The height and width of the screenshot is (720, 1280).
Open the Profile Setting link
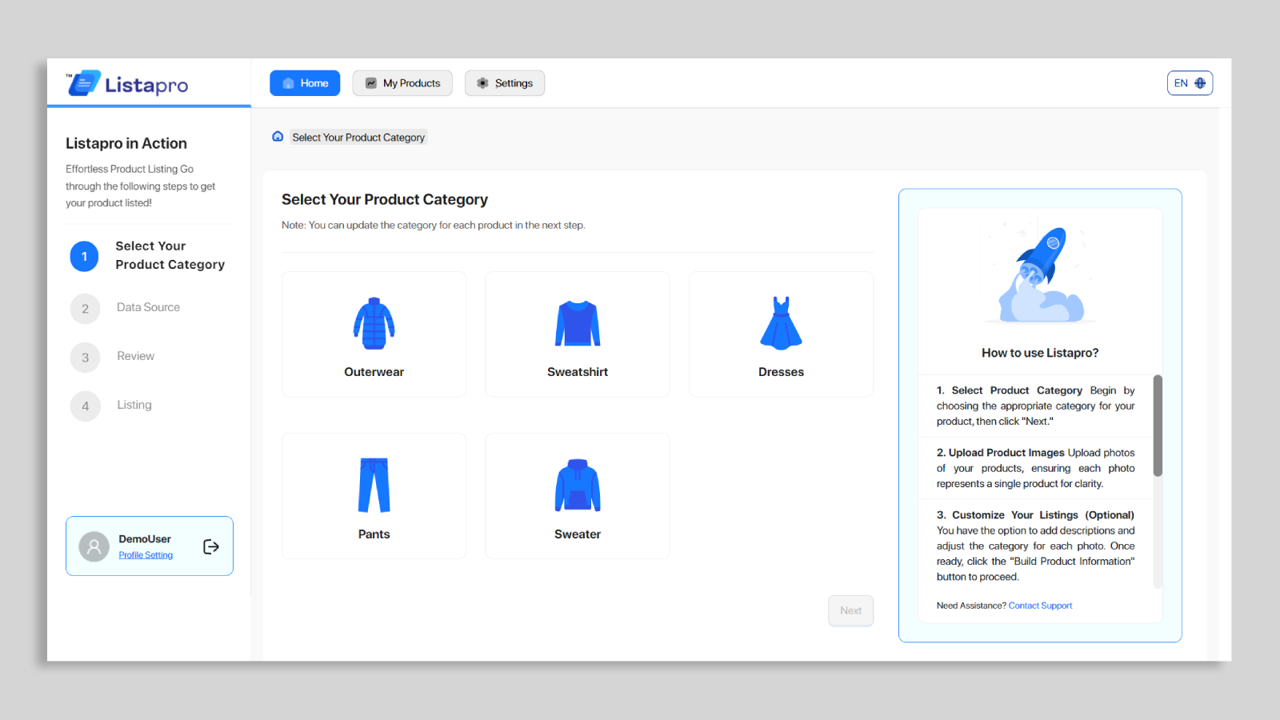point(146,555)
